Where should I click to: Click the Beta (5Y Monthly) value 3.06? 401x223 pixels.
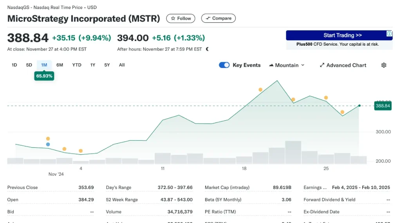[286, 200]
